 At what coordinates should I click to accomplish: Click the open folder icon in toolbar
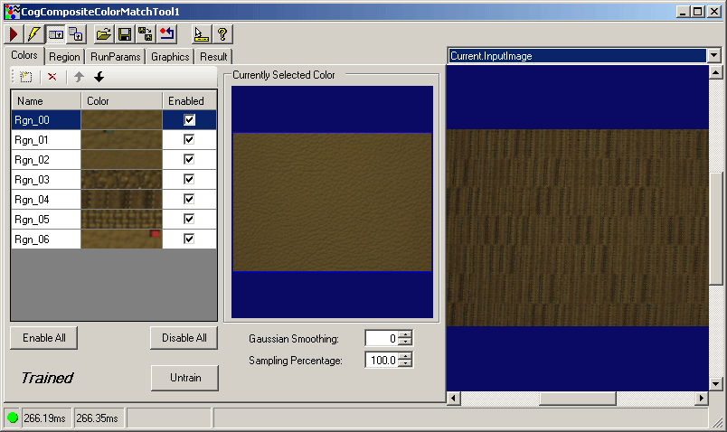click(x=104, y=34)
